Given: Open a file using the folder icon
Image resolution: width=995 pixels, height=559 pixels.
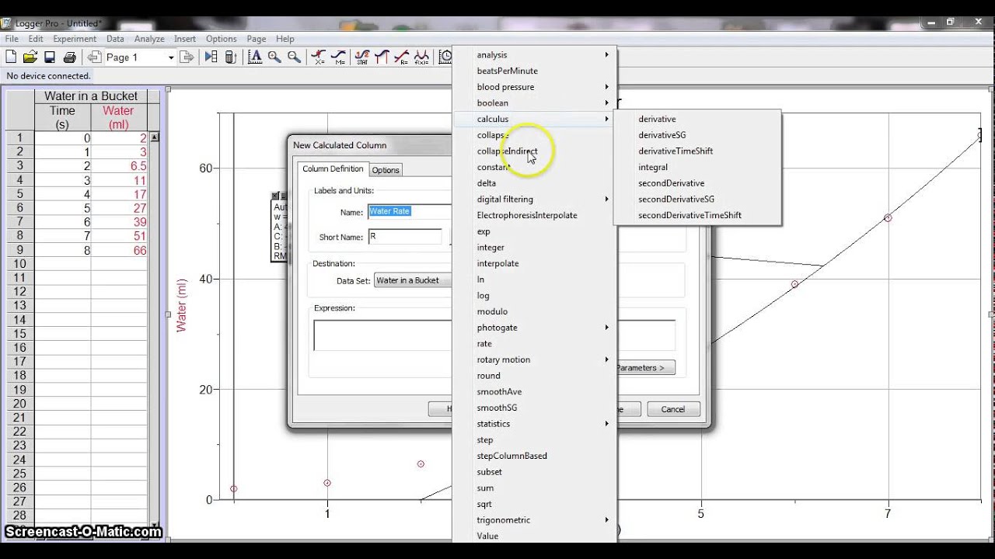Looking at the screenshot, I should coord(30,57).
